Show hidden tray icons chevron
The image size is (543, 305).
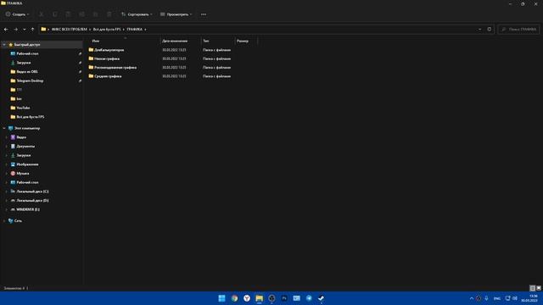pos(472,298)
